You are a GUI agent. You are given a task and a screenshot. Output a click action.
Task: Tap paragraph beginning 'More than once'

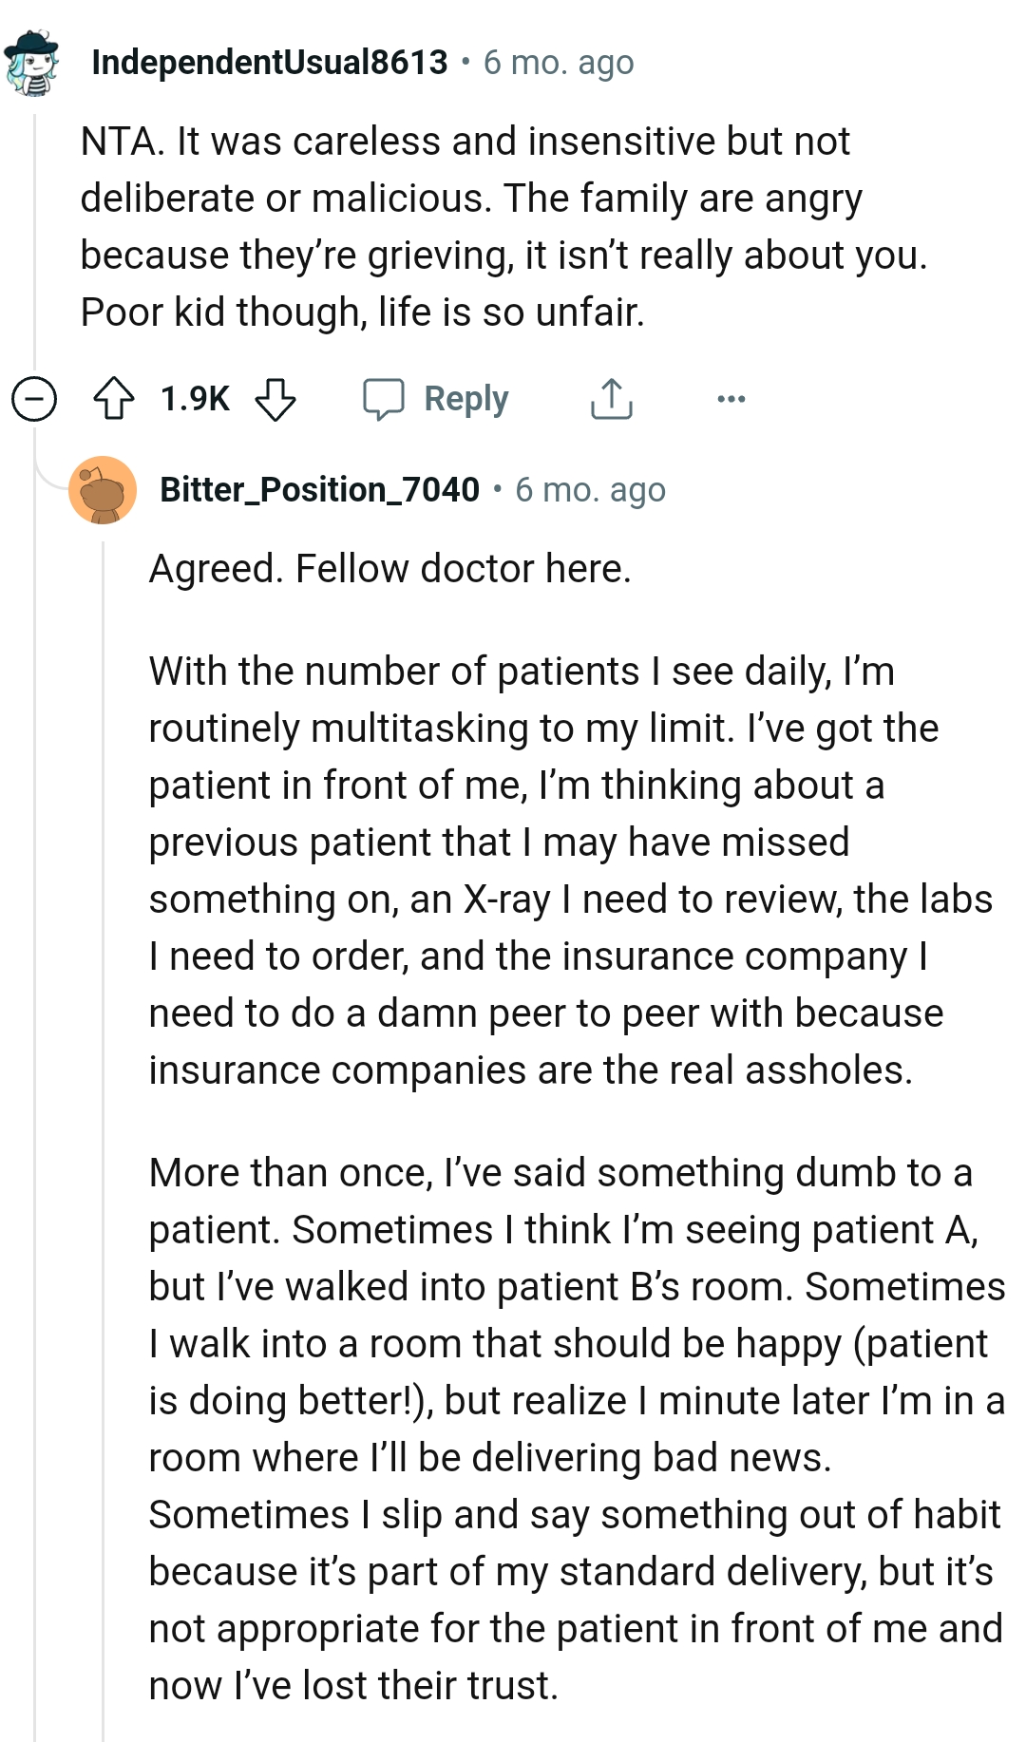tap(576, 1429)
